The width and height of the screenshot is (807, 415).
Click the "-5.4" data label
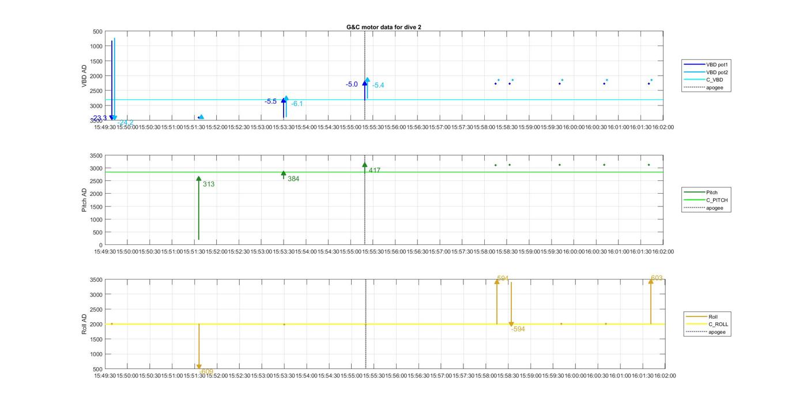[378, 85]
